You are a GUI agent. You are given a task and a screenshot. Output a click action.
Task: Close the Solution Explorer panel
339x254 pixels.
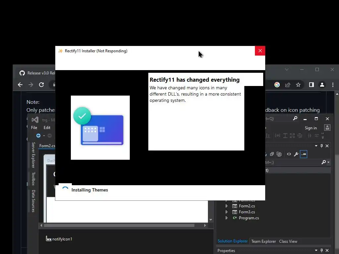(x=327, y=146)
